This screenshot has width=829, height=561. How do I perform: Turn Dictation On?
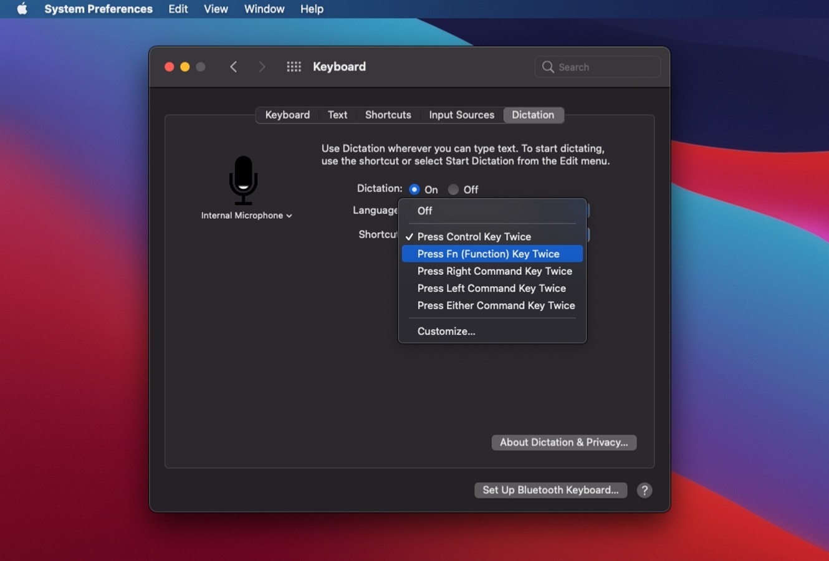pyautogui.click(x=415, y=189)
